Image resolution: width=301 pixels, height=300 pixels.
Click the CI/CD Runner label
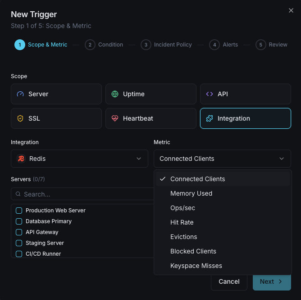43,254
